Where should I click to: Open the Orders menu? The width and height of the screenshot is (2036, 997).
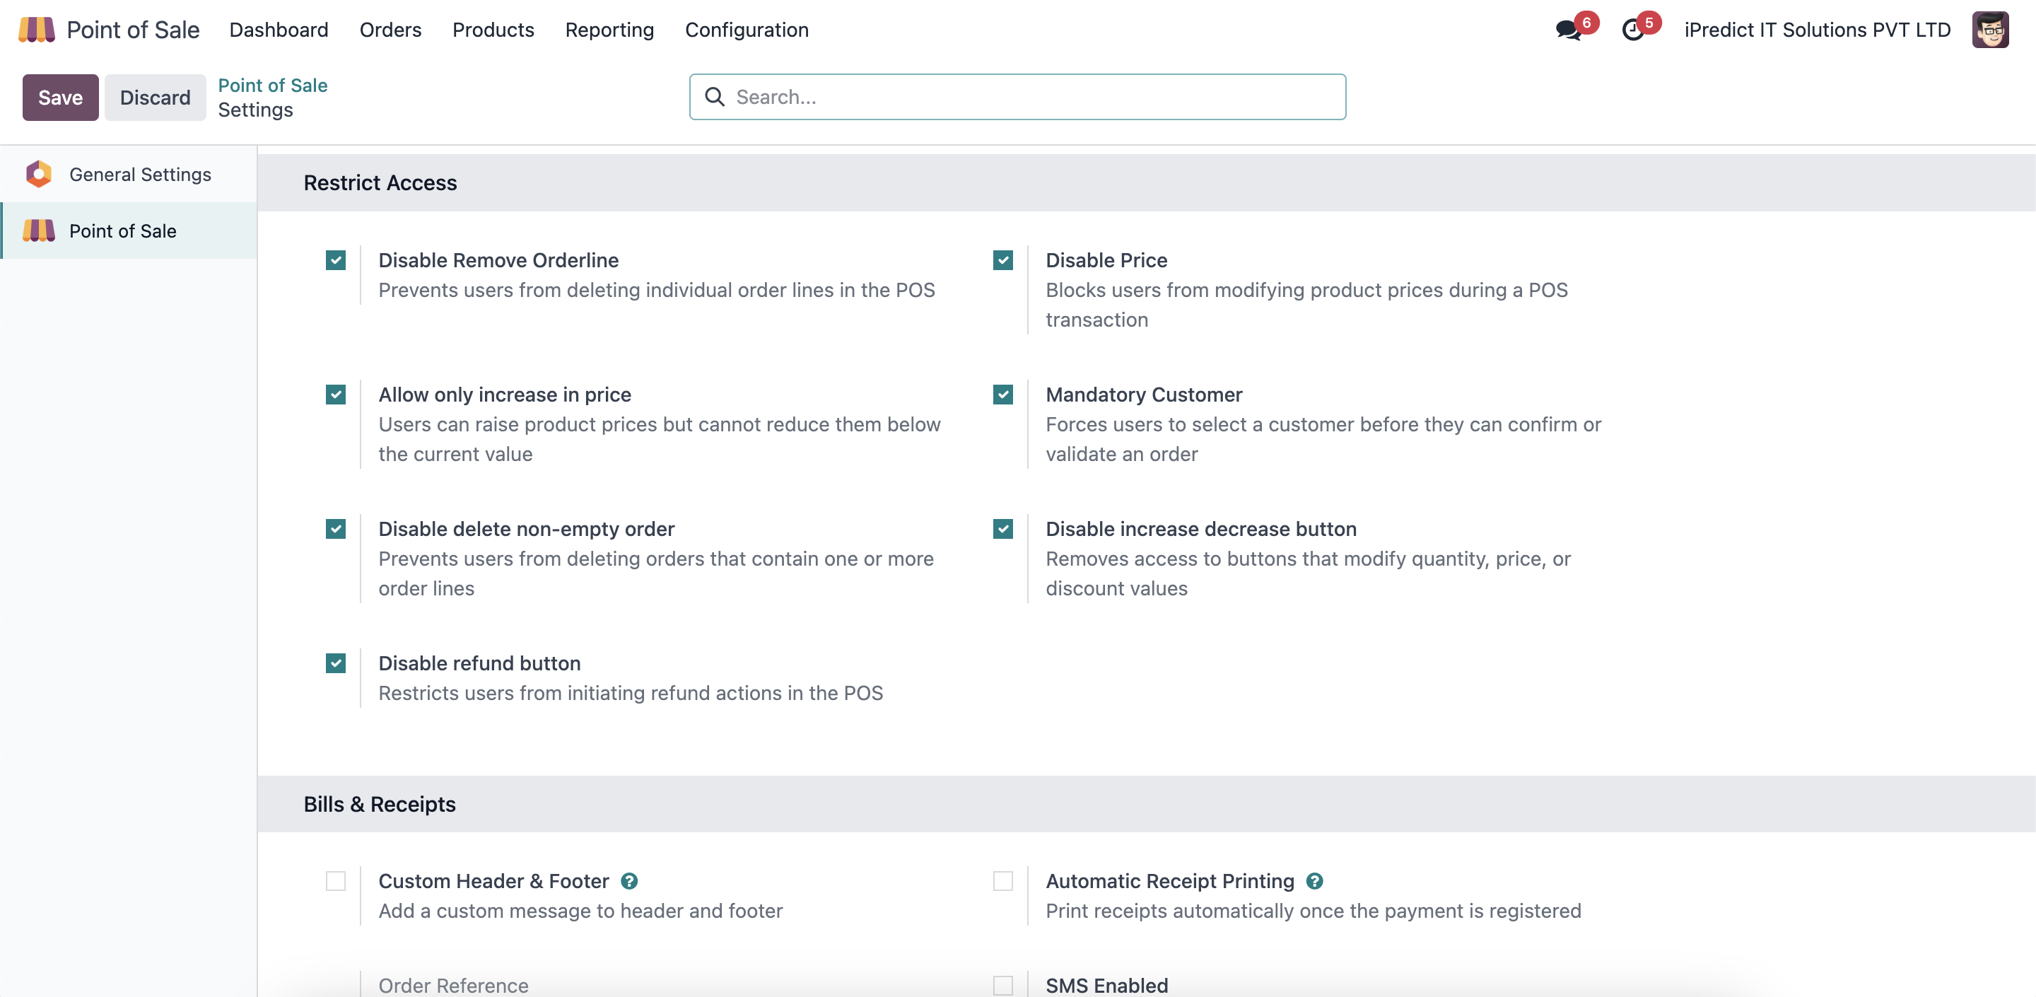pyautogui.click(x=390, y=30)
